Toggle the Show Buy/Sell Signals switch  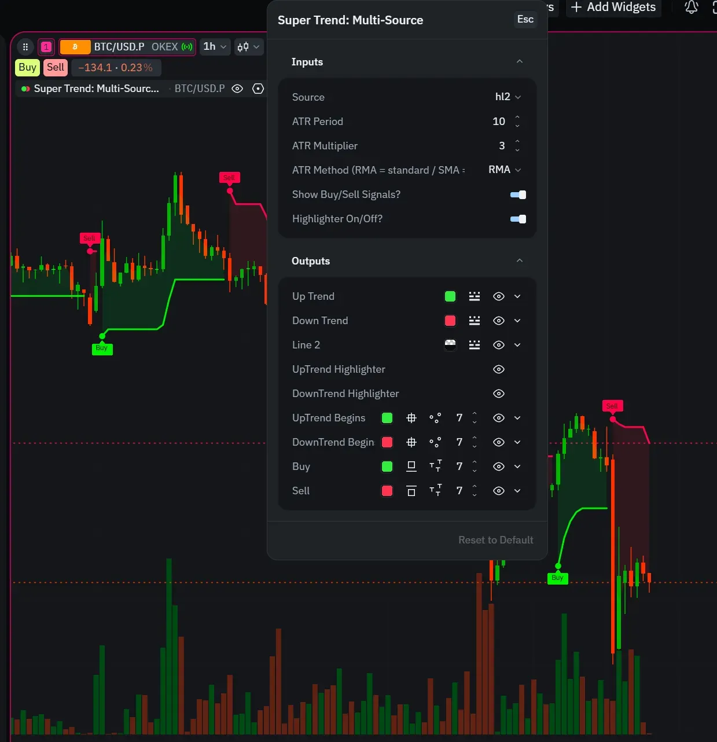518,195
